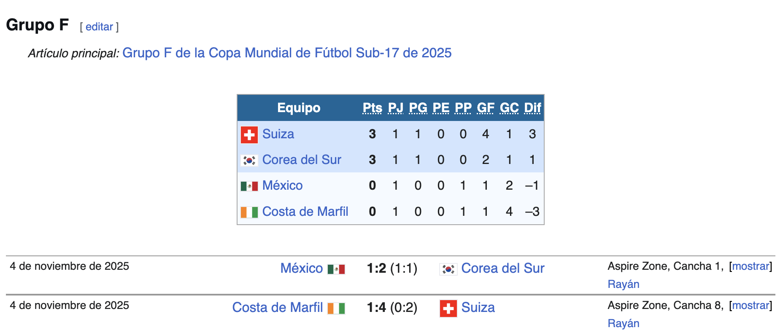
Task: Click the Pts column header abbreviation
Action: tap(372, 108)
